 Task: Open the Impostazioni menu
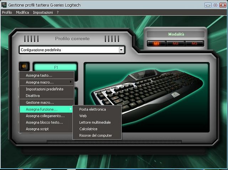(43, 12)
